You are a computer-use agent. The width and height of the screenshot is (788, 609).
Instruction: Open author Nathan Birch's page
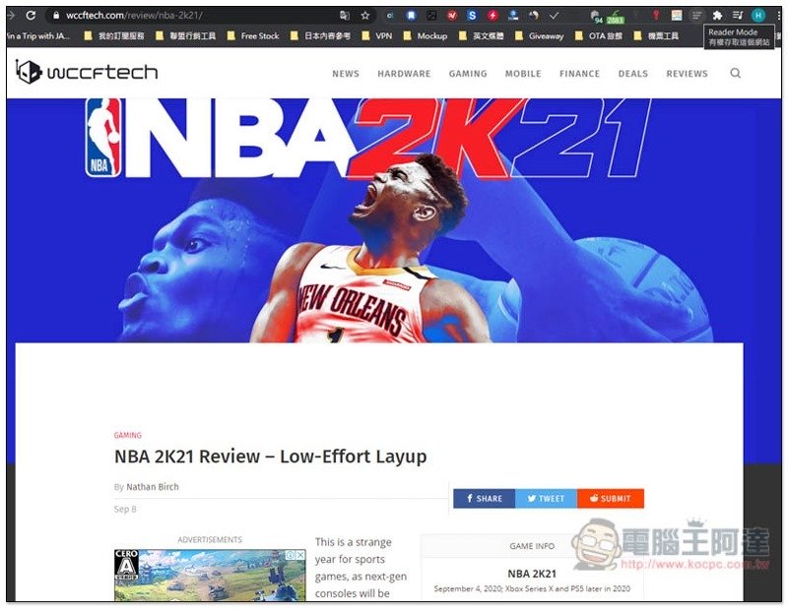(153, 486)
